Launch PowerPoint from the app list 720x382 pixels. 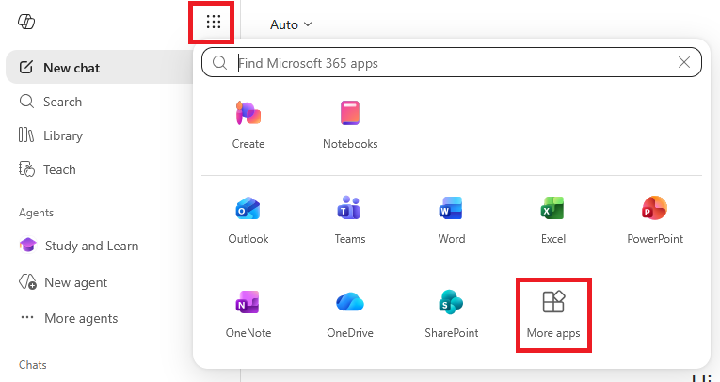655,219
